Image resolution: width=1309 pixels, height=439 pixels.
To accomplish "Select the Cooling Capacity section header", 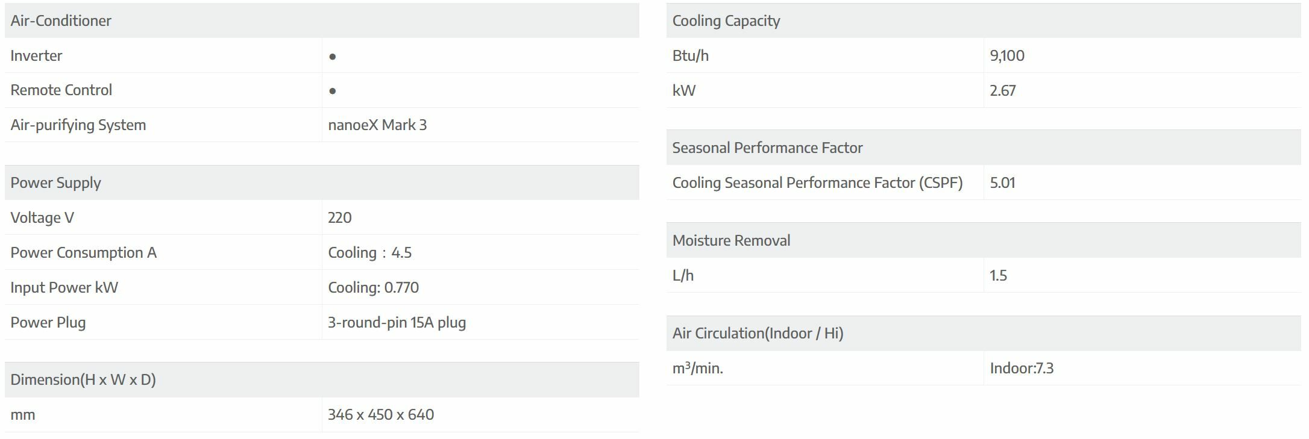I will 726,21.
